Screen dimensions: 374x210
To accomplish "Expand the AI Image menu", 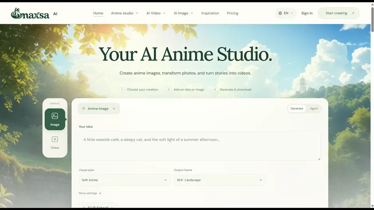I will (x=183, y=13).
